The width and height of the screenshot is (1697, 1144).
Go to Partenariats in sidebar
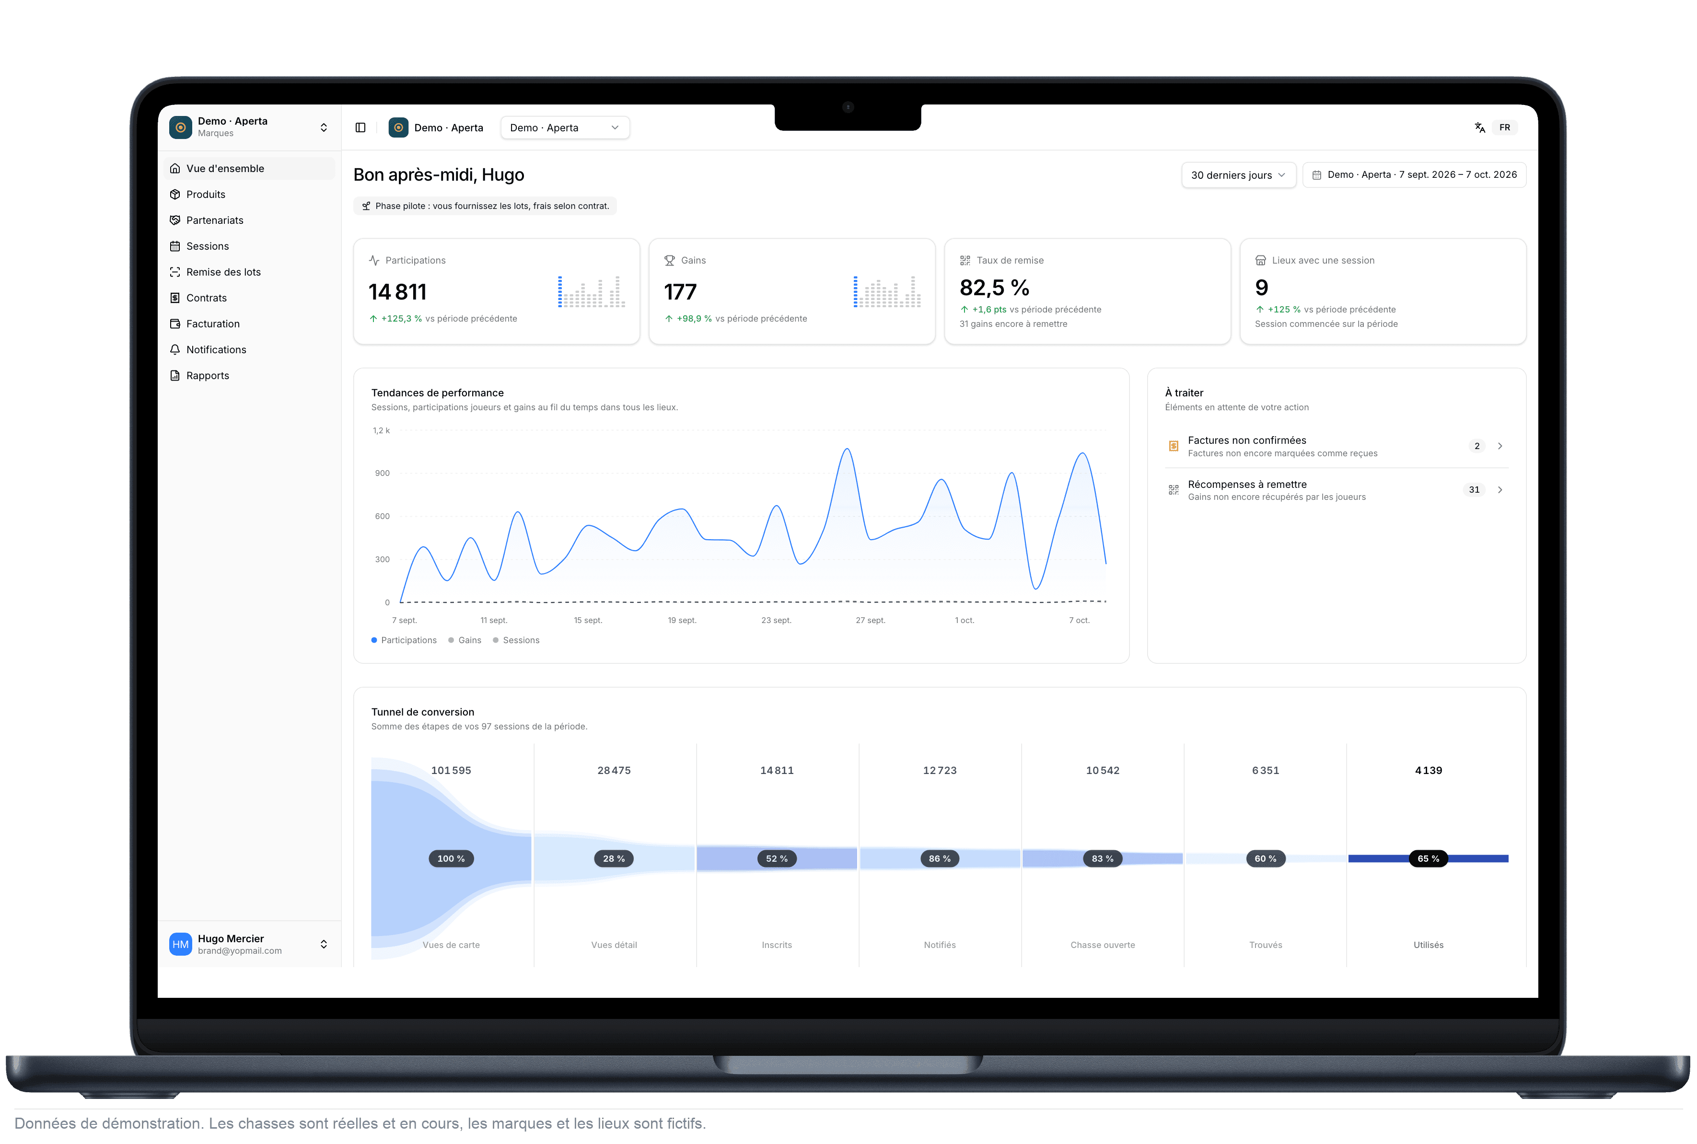point(249,220)
